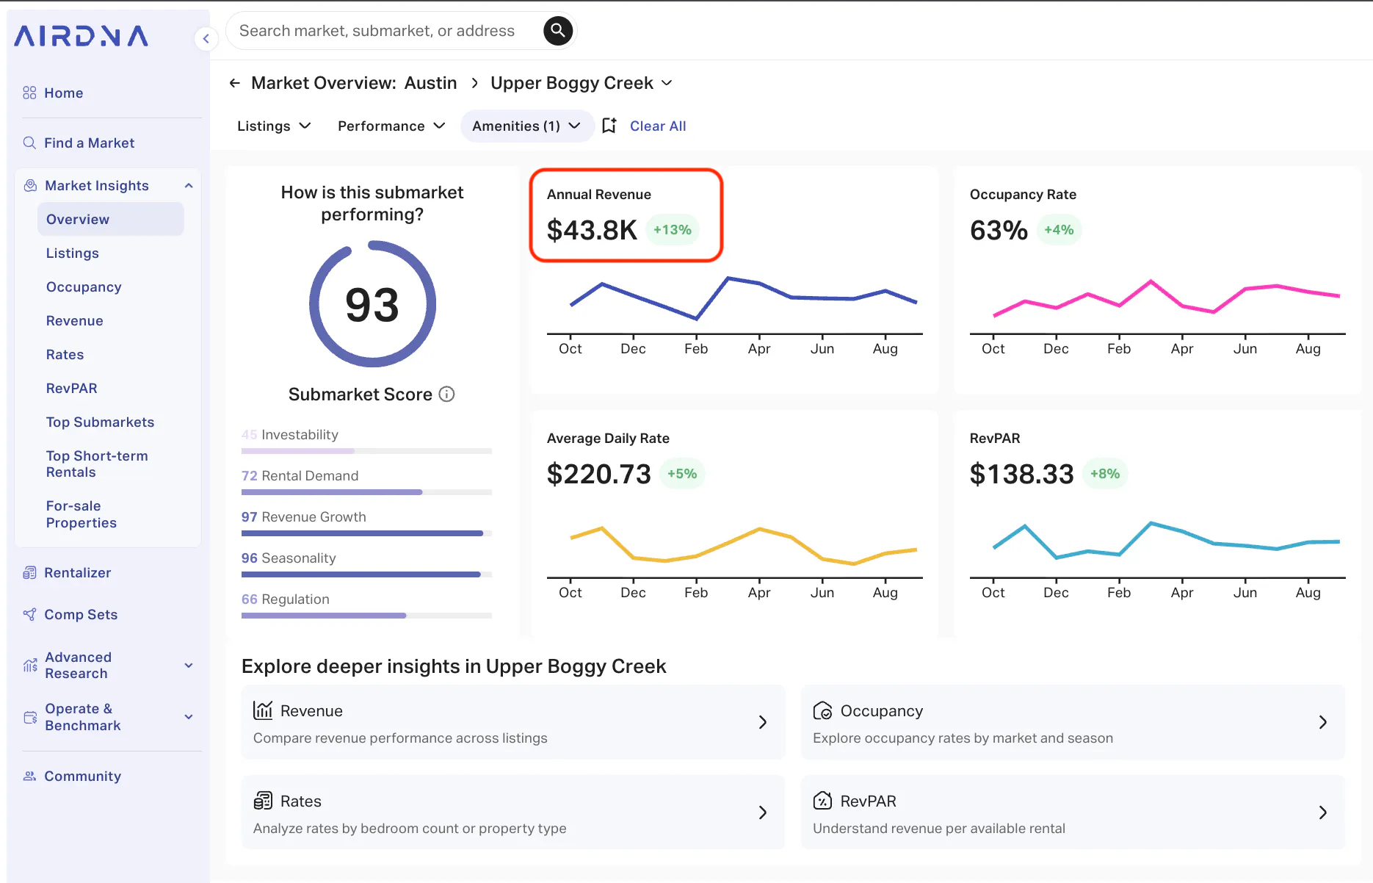Open Rates in the sidebar

[65, 354]
